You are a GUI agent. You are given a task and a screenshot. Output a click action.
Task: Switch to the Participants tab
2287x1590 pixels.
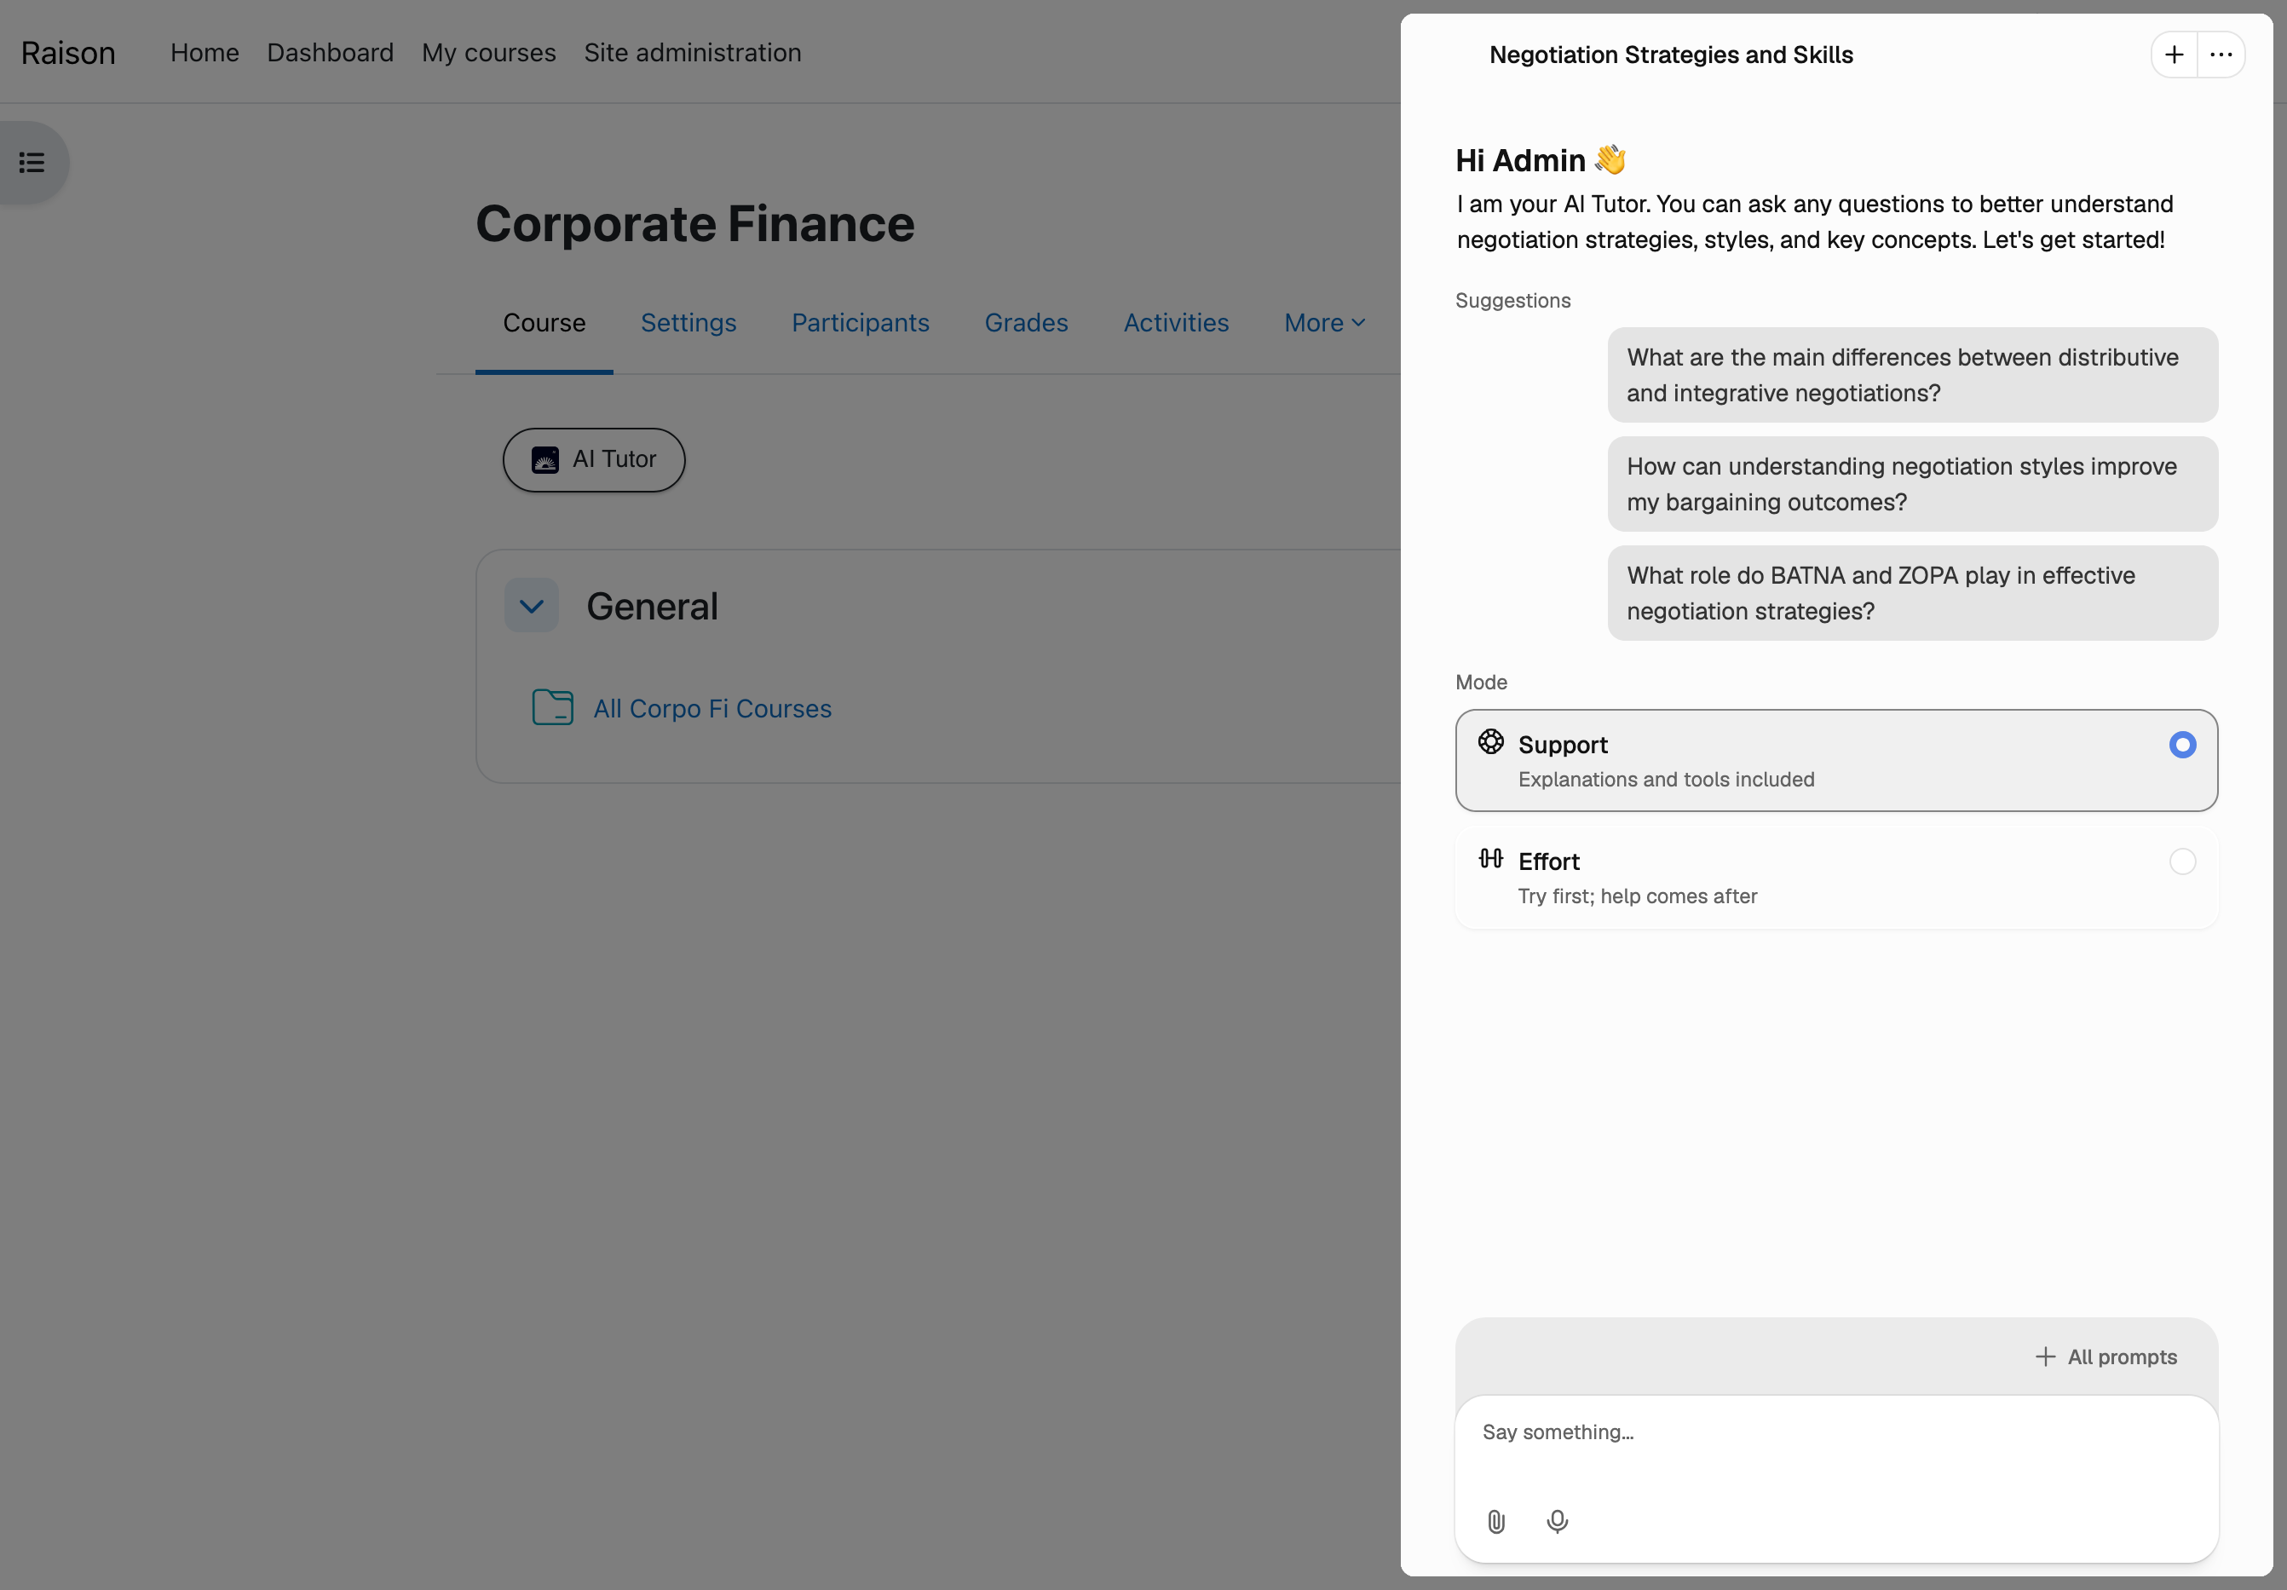[860, 323]
